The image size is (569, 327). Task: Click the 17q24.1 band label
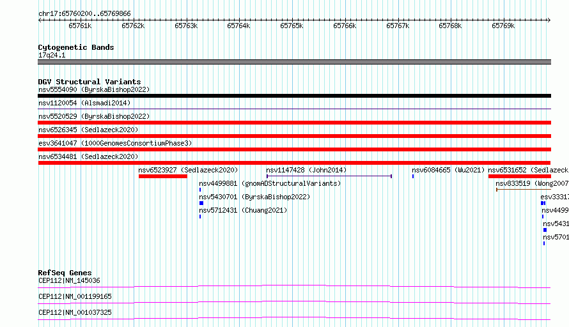52,55
